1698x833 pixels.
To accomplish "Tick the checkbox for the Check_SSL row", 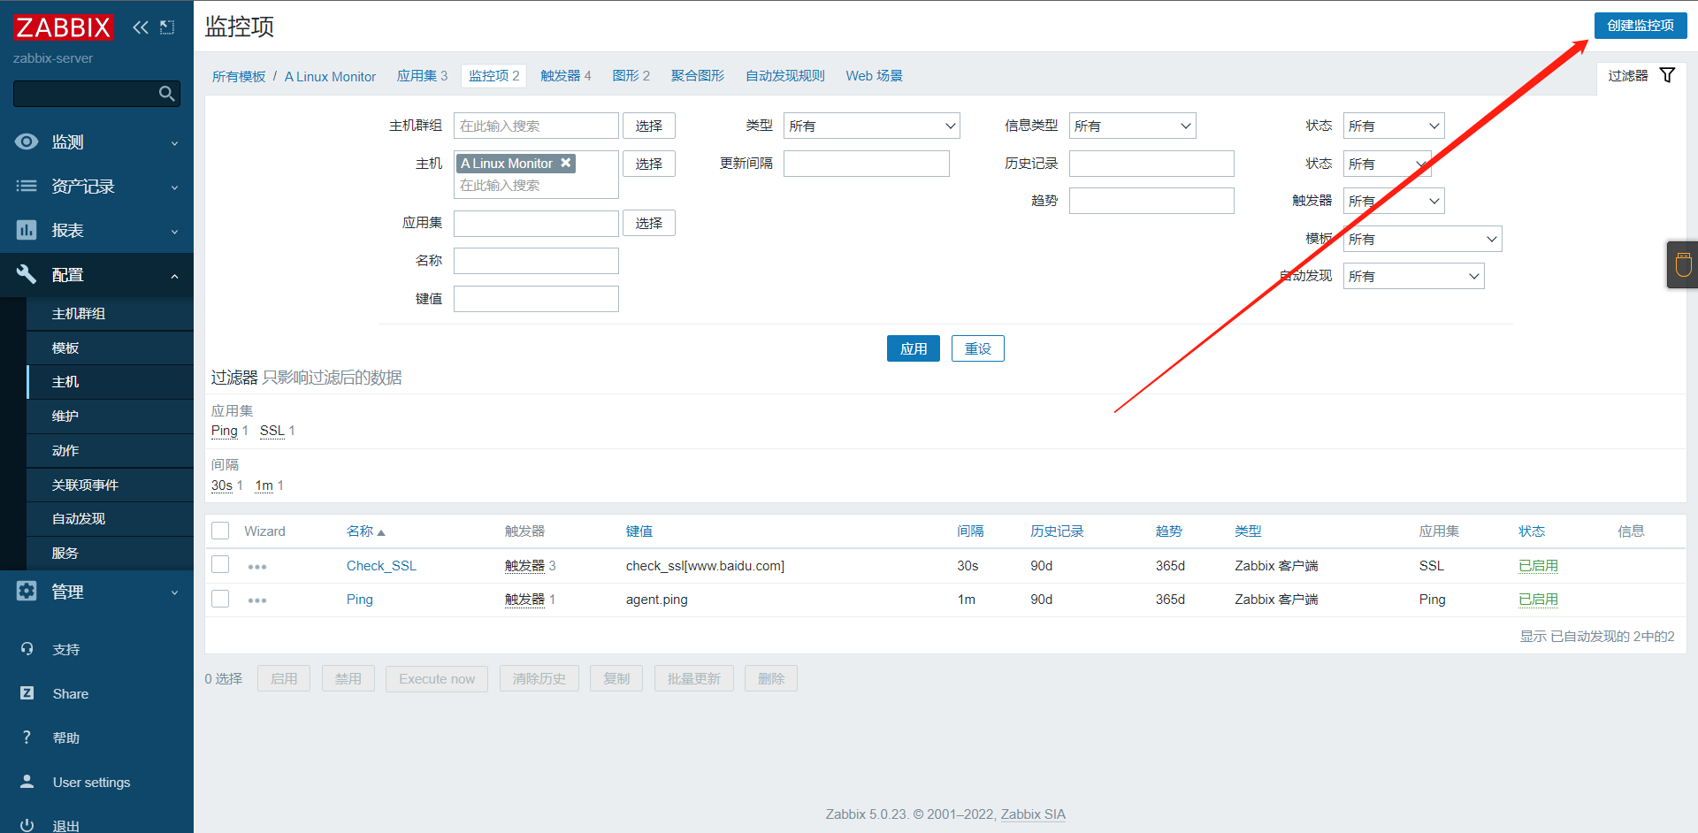I will [220, 564].
